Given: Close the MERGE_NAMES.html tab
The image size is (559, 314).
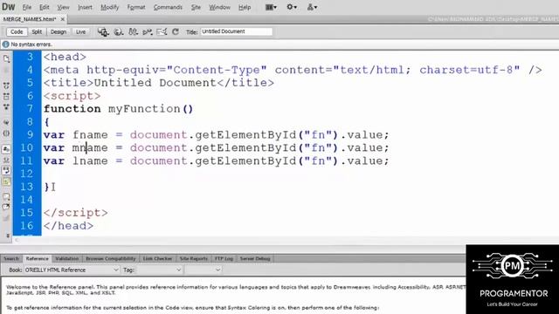Looking at the screenshot, I should tap(63, 19).
